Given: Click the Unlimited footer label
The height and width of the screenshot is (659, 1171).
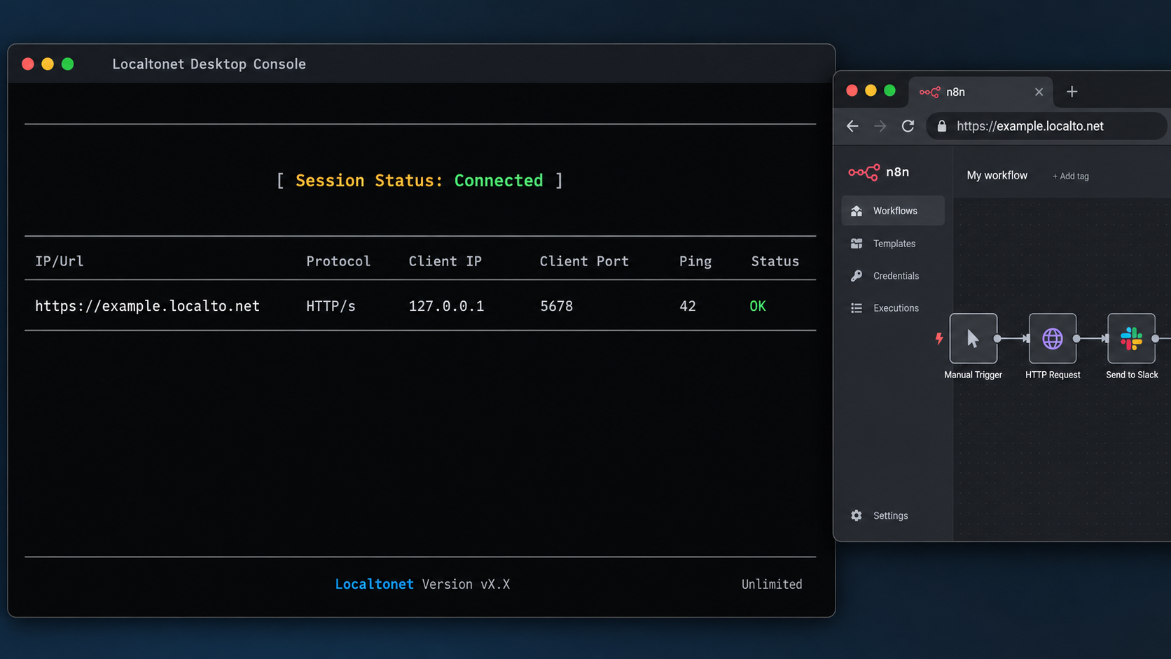Looking at the screenshot, I should (x=772, y=584).
